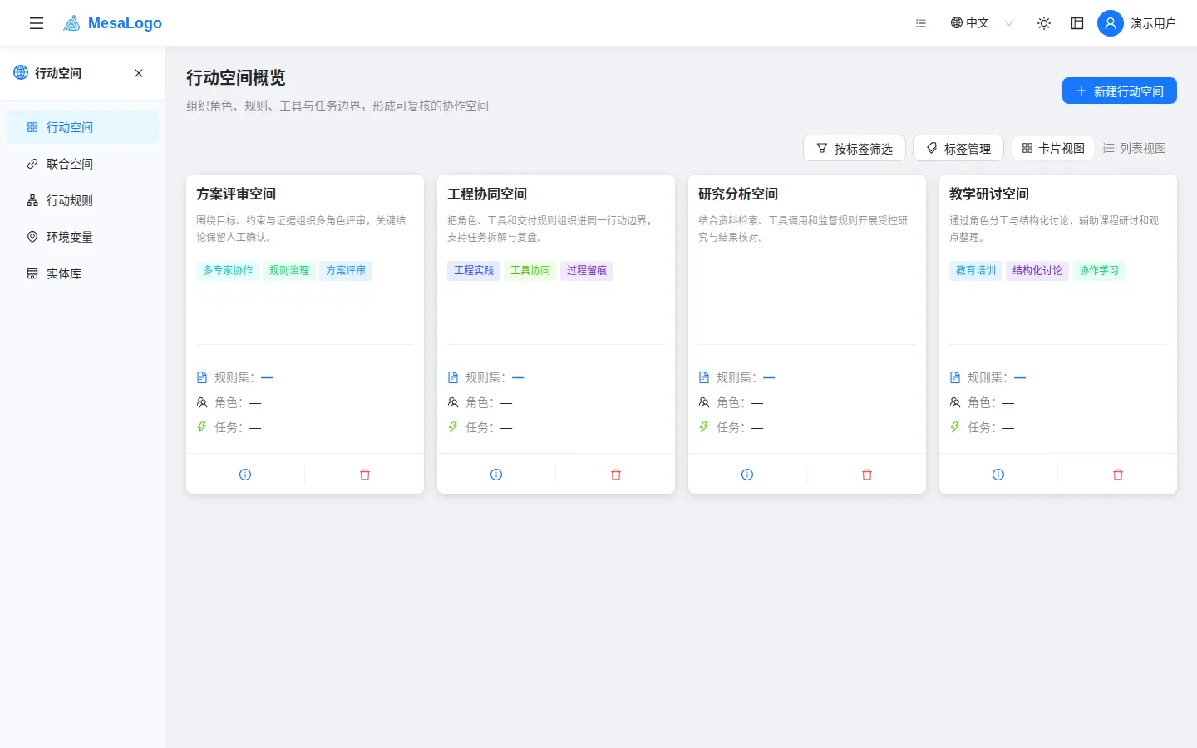Open the 中文 language dropdown
The width and height of the screenshot is (1197, 748).
click(x=982, y=23)
